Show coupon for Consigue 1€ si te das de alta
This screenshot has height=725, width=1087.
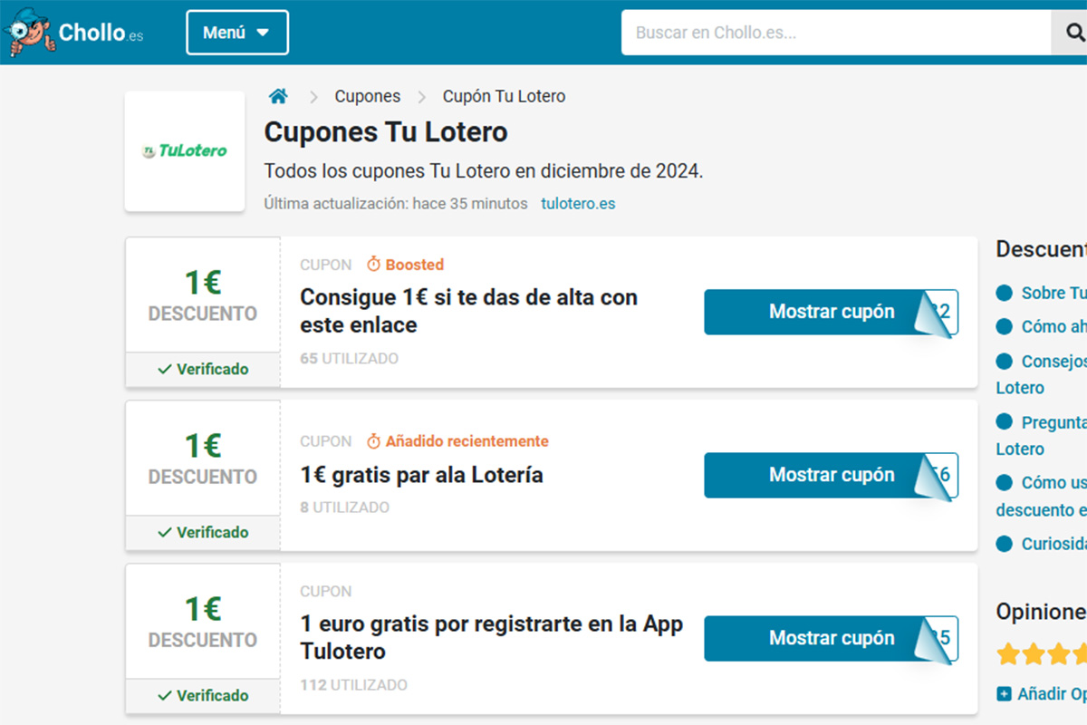point(831,312)
